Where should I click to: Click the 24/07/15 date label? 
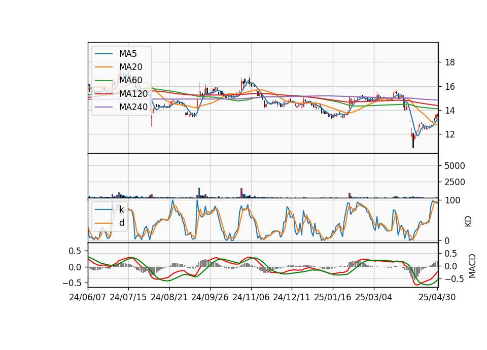pyautogui.click(x=128, y=297)
